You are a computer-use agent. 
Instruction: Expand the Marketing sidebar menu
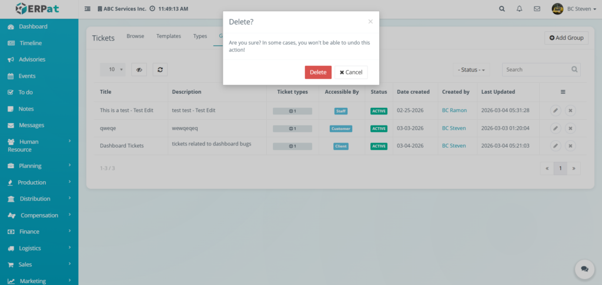pyautogui.click(x=39, y=281)
